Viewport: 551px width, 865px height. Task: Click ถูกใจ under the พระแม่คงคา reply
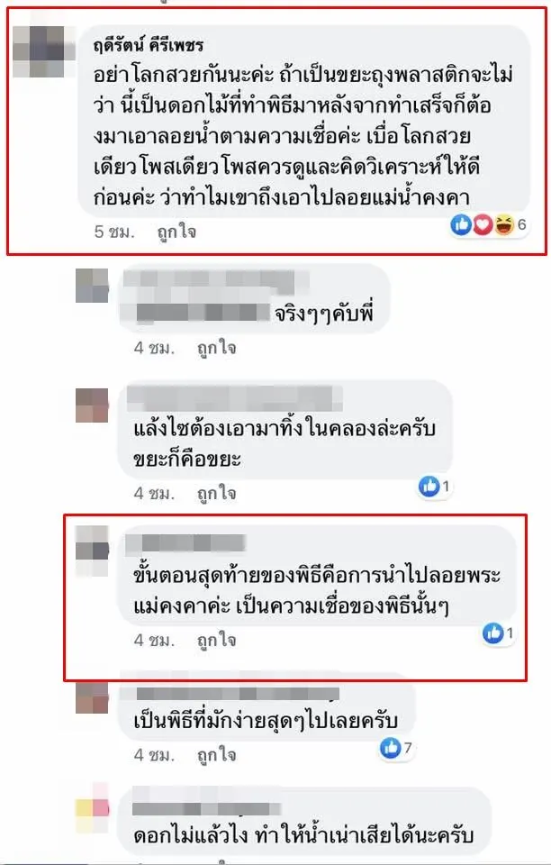pyautogui.click(x=217, y=640)
